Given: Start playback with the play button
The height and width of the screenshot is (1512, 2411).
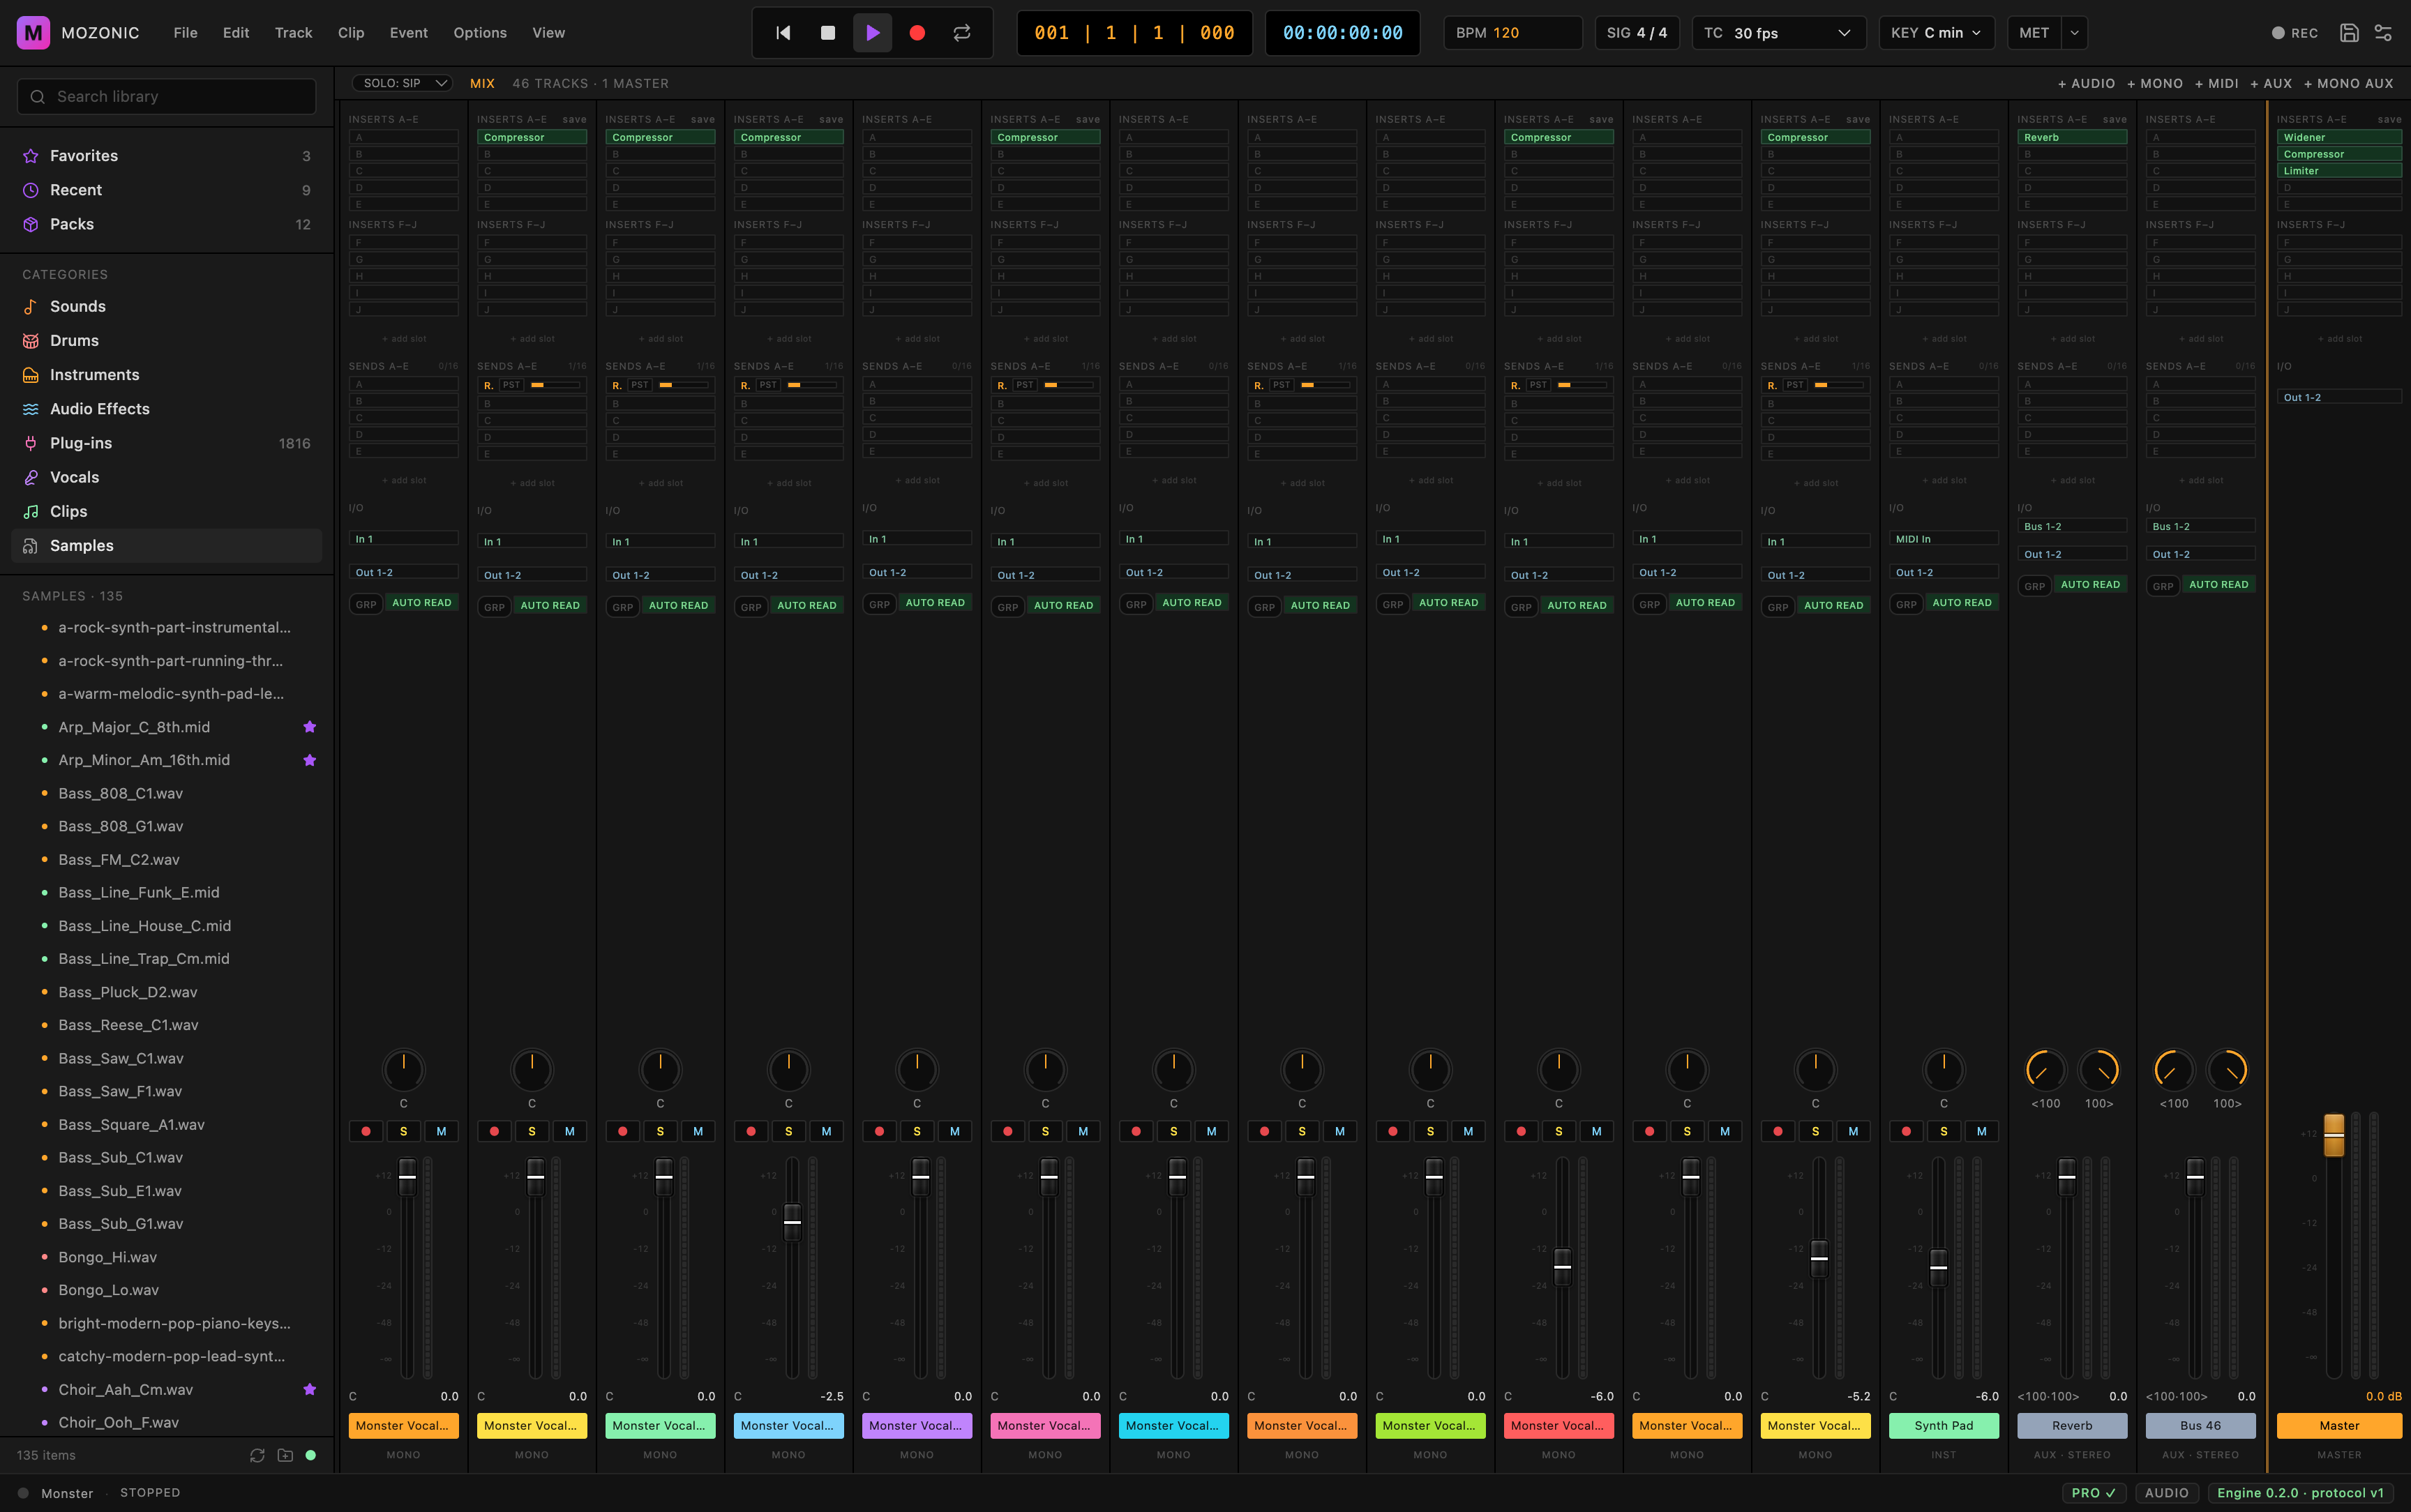Looking at the screenshot, I should click(873, 33).
